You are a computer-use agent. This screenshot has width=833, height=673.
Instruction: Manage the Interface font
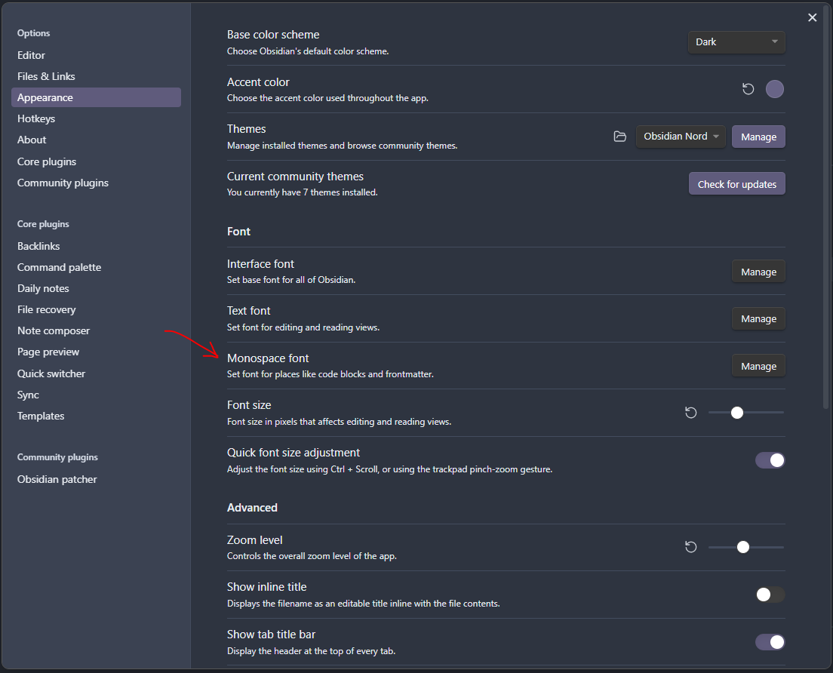click(x=758, y=272)
